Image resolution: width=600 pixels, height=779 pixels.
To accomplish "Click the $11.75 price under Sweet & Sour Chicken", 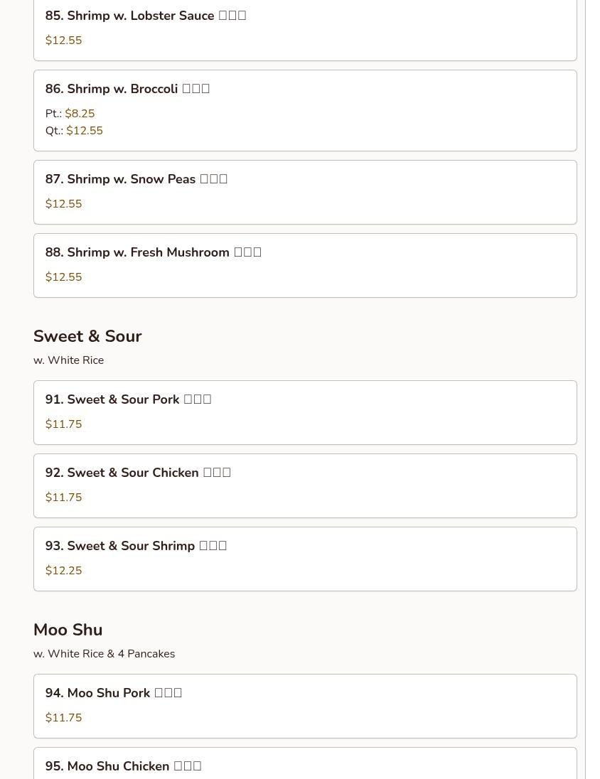I will tap(64, 498).
